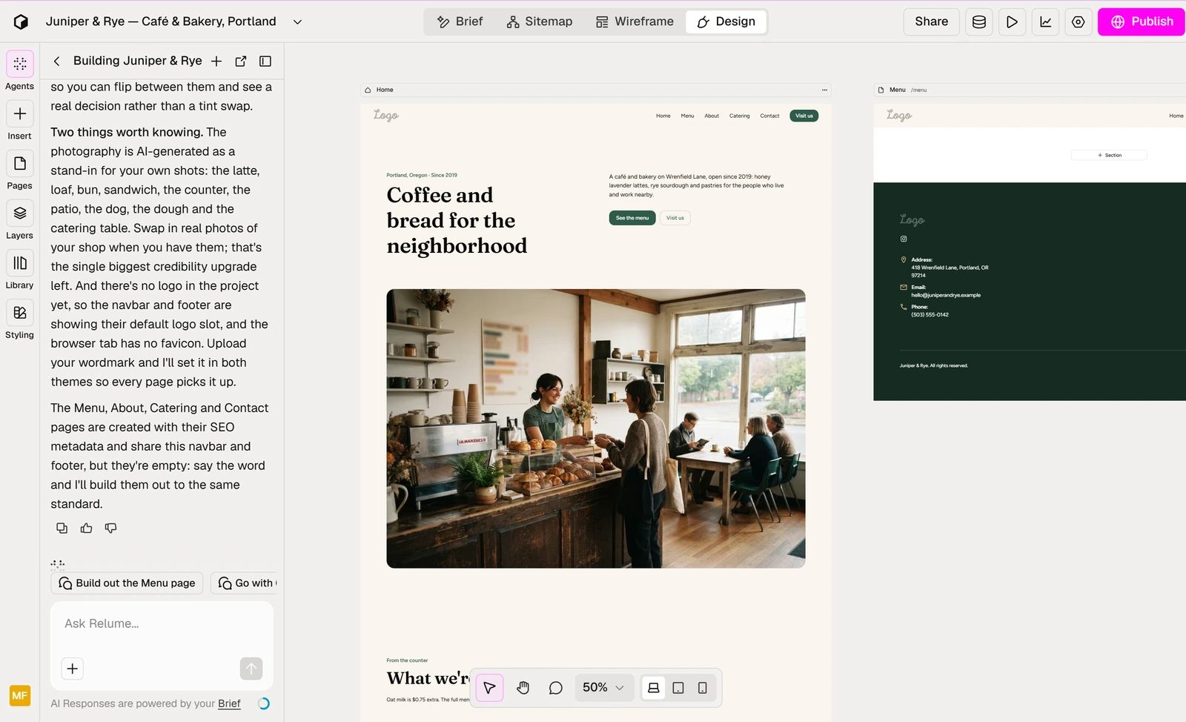Open the database CMS icon
Image resolution: width=1186 pixels, height=722 pixels.
979,21
